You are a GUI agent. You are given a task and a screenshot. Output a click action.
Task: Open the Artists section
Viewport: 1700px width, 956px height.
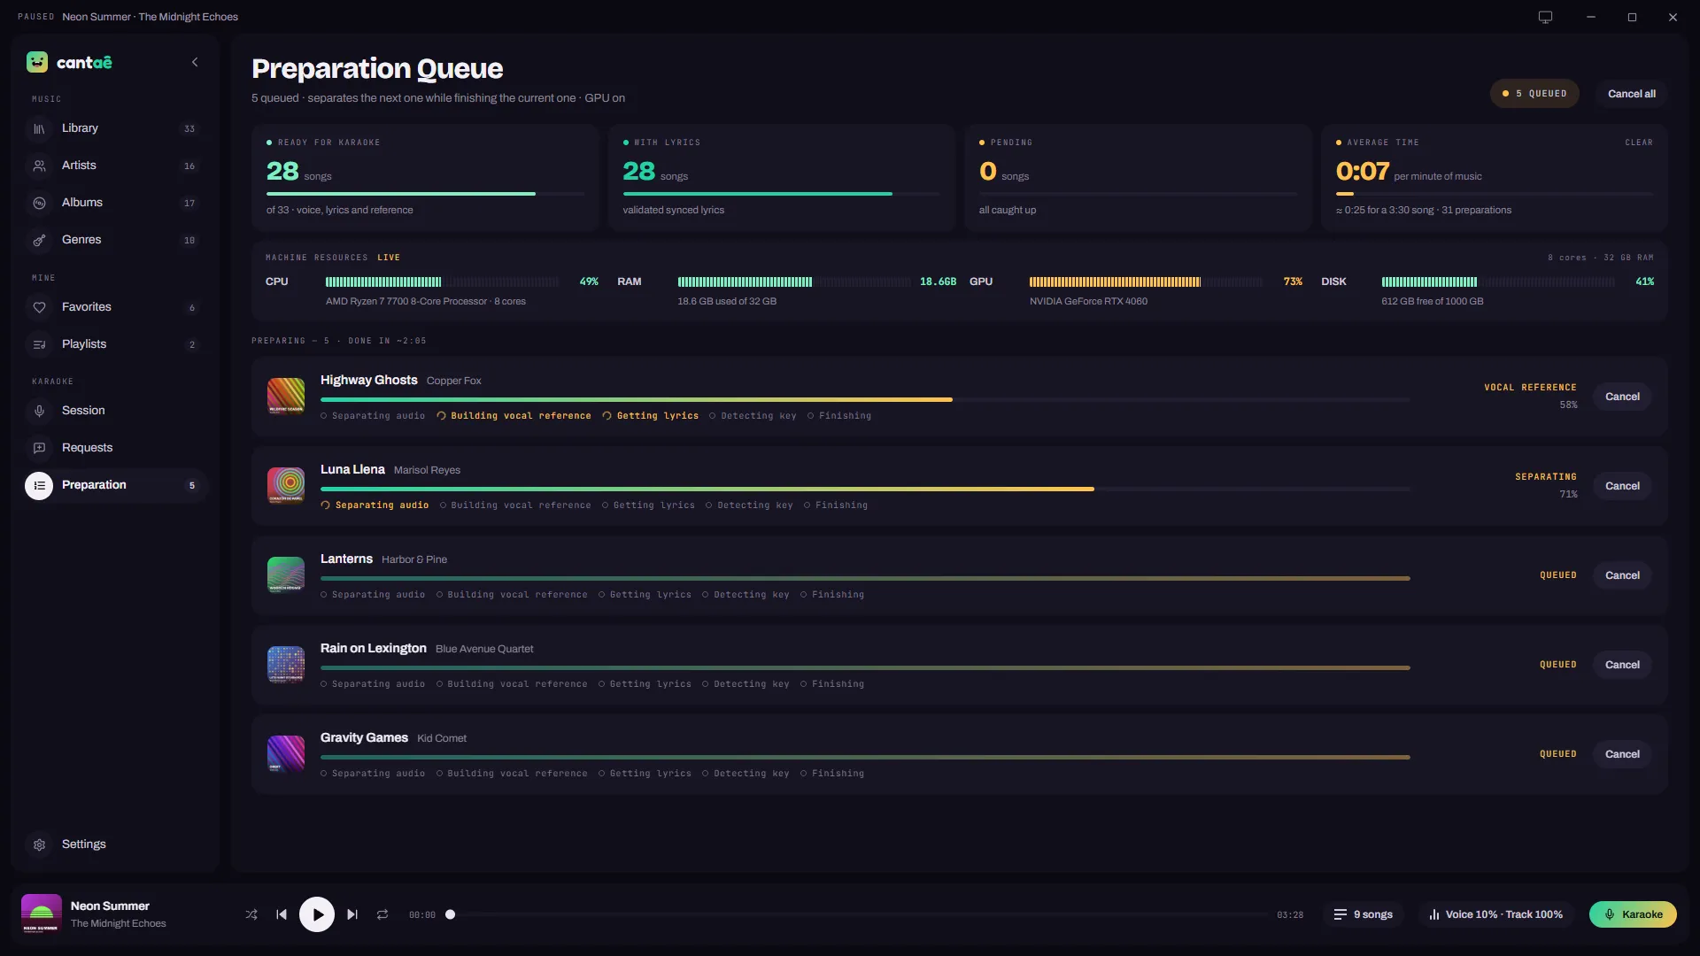115,166
